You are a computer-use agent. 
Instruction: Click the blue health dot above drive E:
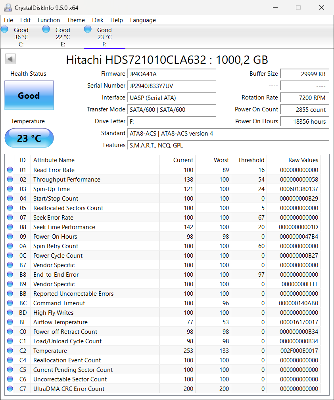tap(46, 29)
